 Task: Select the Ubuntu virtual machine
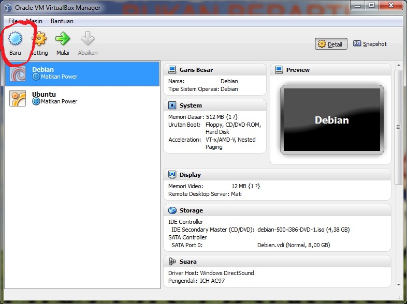point(82,98)
